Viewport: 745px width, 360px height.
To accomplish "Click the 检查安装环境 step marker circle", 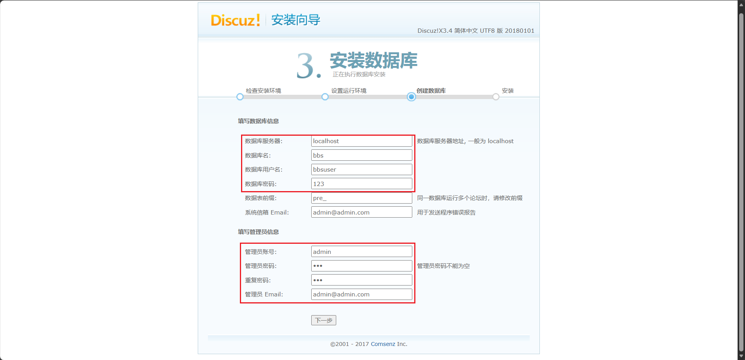I will 240,97.
